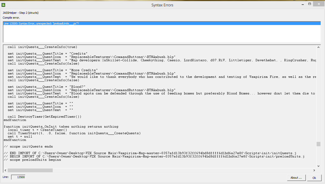Image resolution: width=325 pixels, height=184 pixels.
Task: Click the Line number input field
Action: pos(18,177)
